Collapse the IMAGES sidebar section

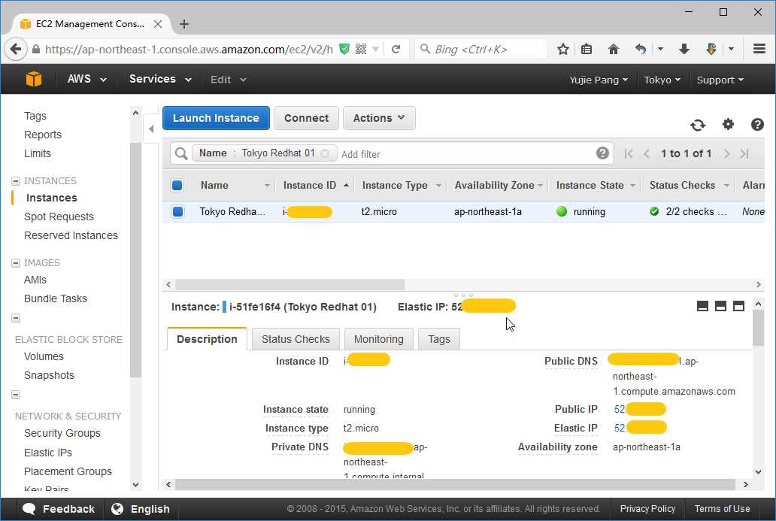point(15,262)
